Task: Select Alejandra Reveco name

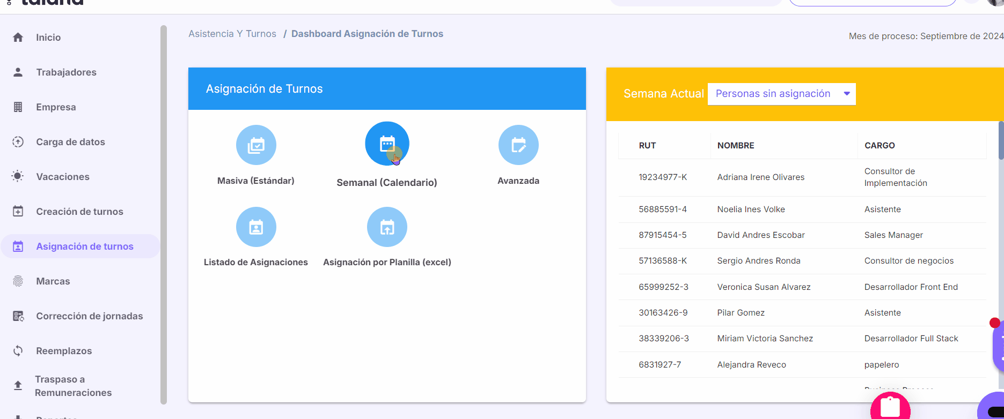Action: [752, 365]
